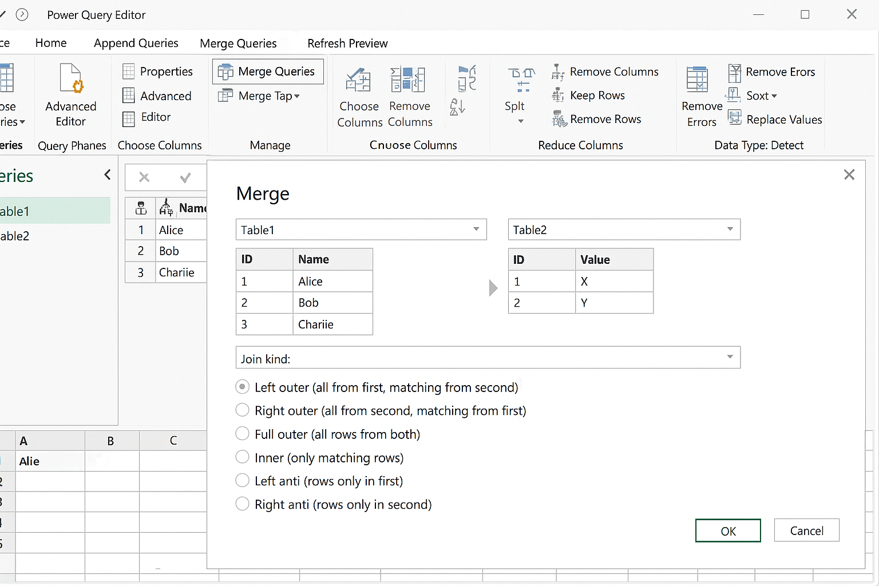Open the Table2 dropdown
The width and height of the screenshot is (879, 586).
[624, 229]
